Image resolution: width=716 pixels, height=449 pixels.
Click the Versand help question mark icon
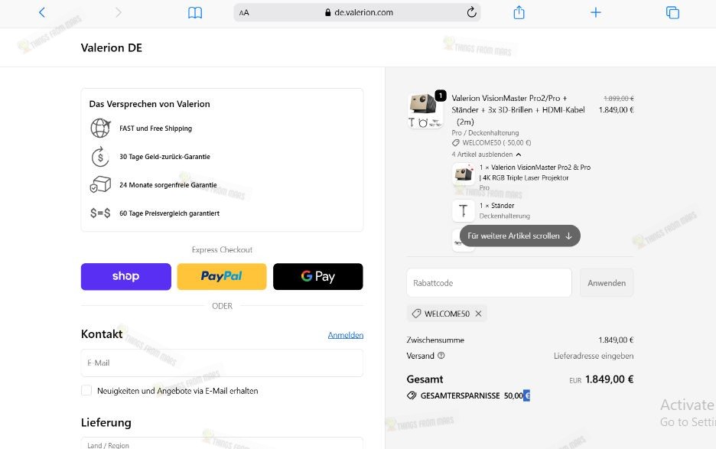[x=441, y=356]
